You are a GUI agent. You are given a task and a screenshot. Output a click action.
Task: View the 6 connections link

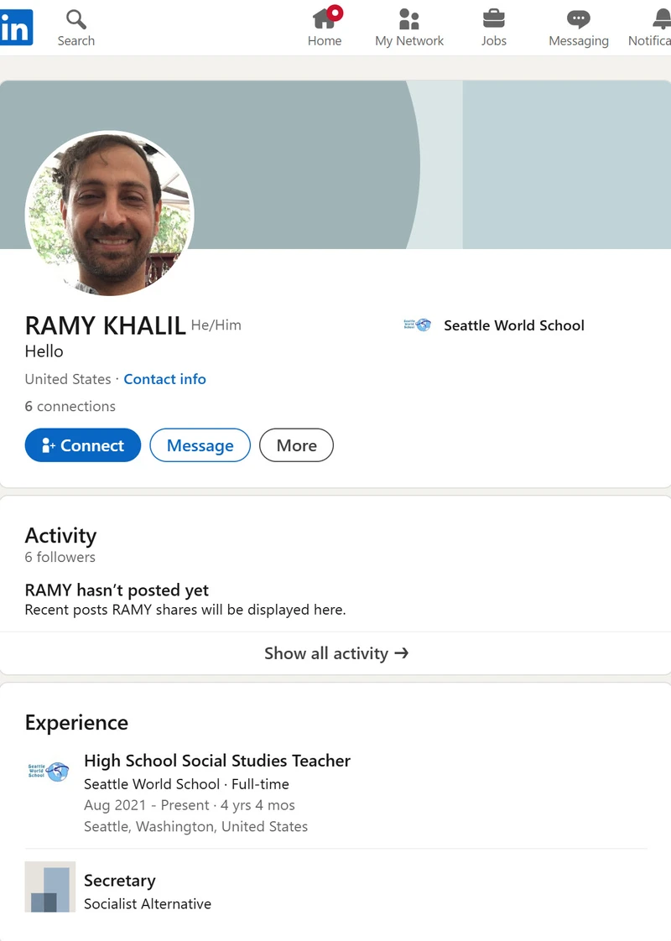70,406
